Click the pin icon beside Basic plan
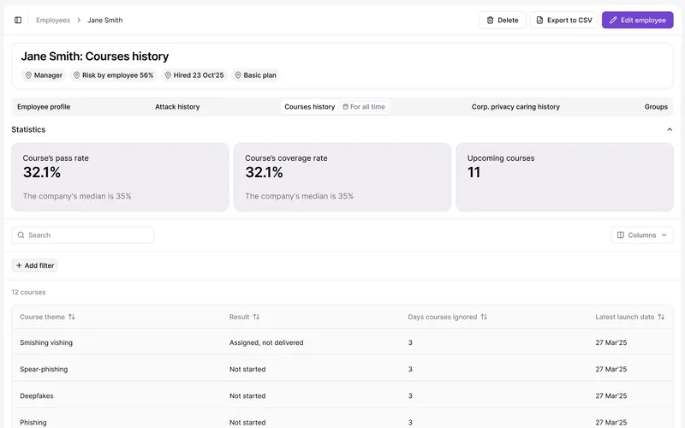This screenshot has height=428, width=685. (238, 75)
